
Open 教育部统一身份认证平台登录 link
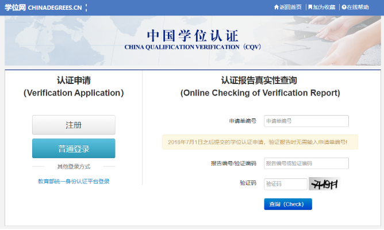point(74,182)
